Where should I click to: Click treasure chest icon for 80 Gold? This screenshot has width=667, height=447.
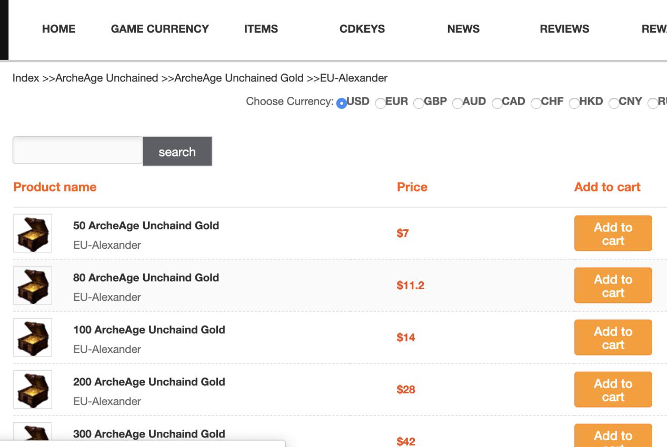tap(33, 286)
